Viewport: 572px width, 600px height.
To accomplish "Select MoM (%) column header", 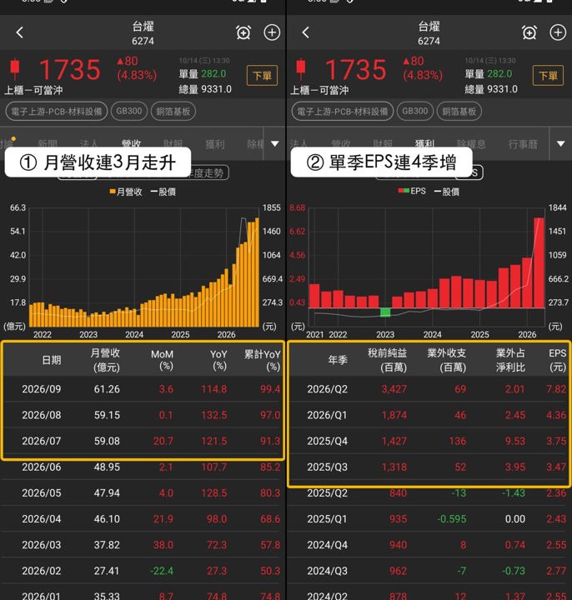I will pyautogui.click(x=162, y=360).
